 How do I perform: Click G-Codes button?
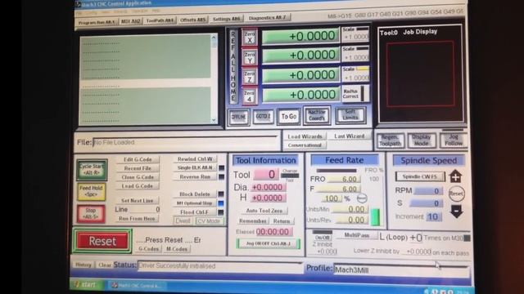click(148, 249)
